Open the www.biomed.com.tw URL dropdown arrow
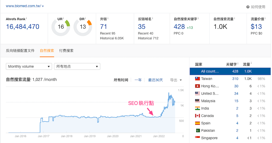272x143 pixels. [x=43, y=6]
